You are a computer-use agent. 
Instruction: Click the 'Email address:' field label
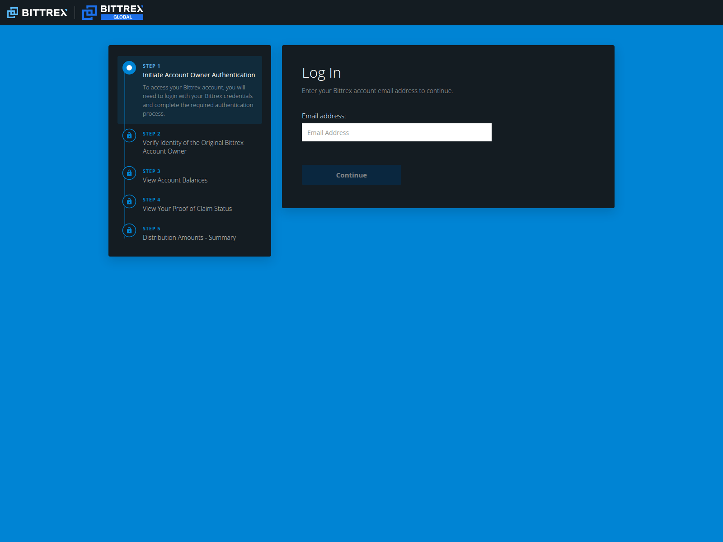click(x=324, y=116)
